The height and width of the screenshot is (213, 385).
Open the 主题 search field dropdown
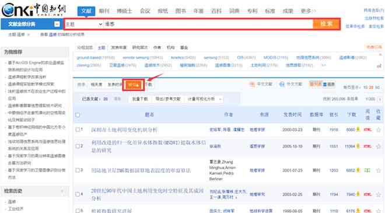[84, 24]
